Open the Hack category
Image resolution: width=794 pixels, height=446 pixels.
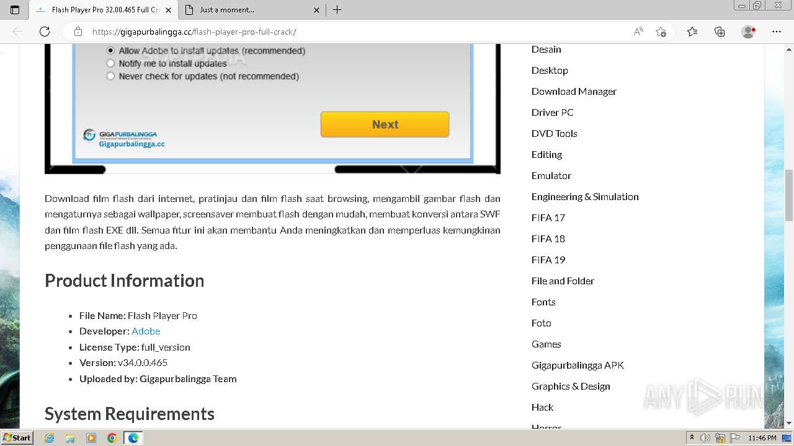[x=542, y=408]
